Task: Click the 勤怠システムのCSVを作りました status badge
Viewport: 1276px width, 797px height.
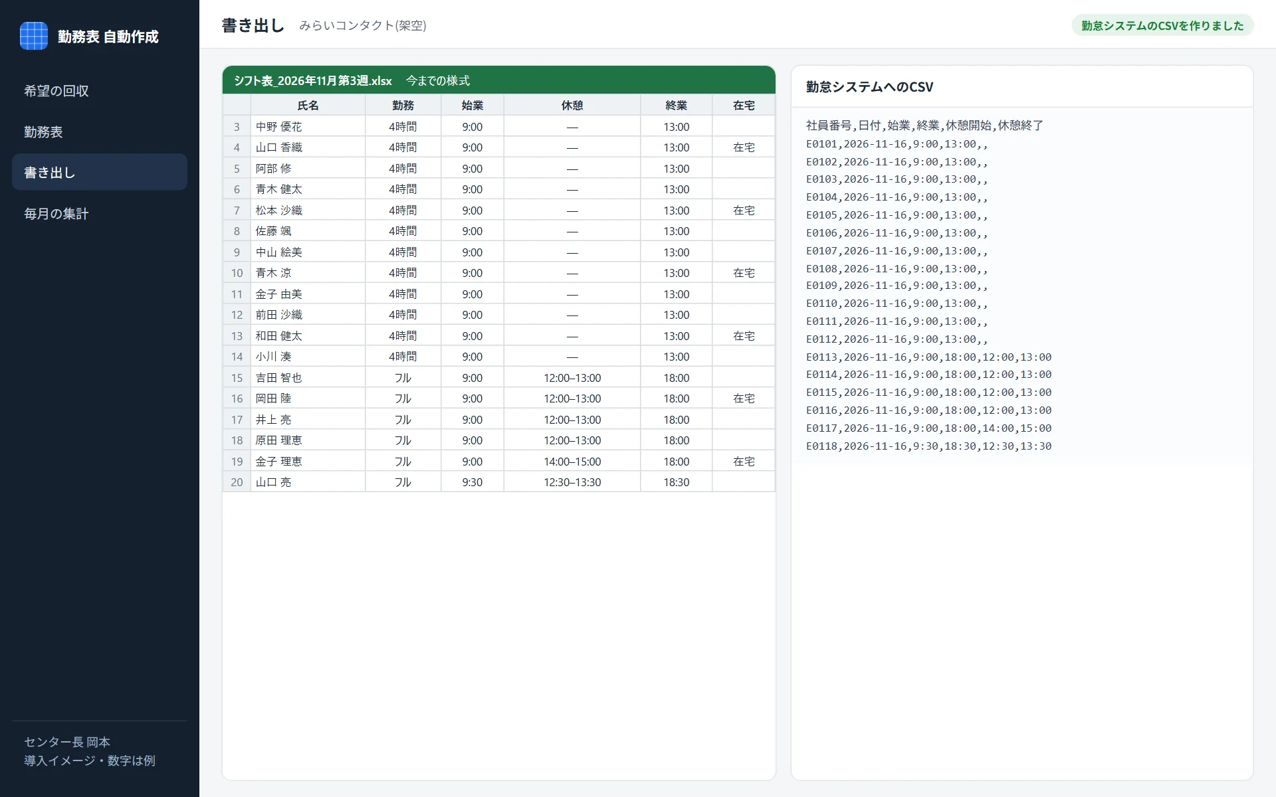Action: pyautogui.click(x=1162, y=25)
